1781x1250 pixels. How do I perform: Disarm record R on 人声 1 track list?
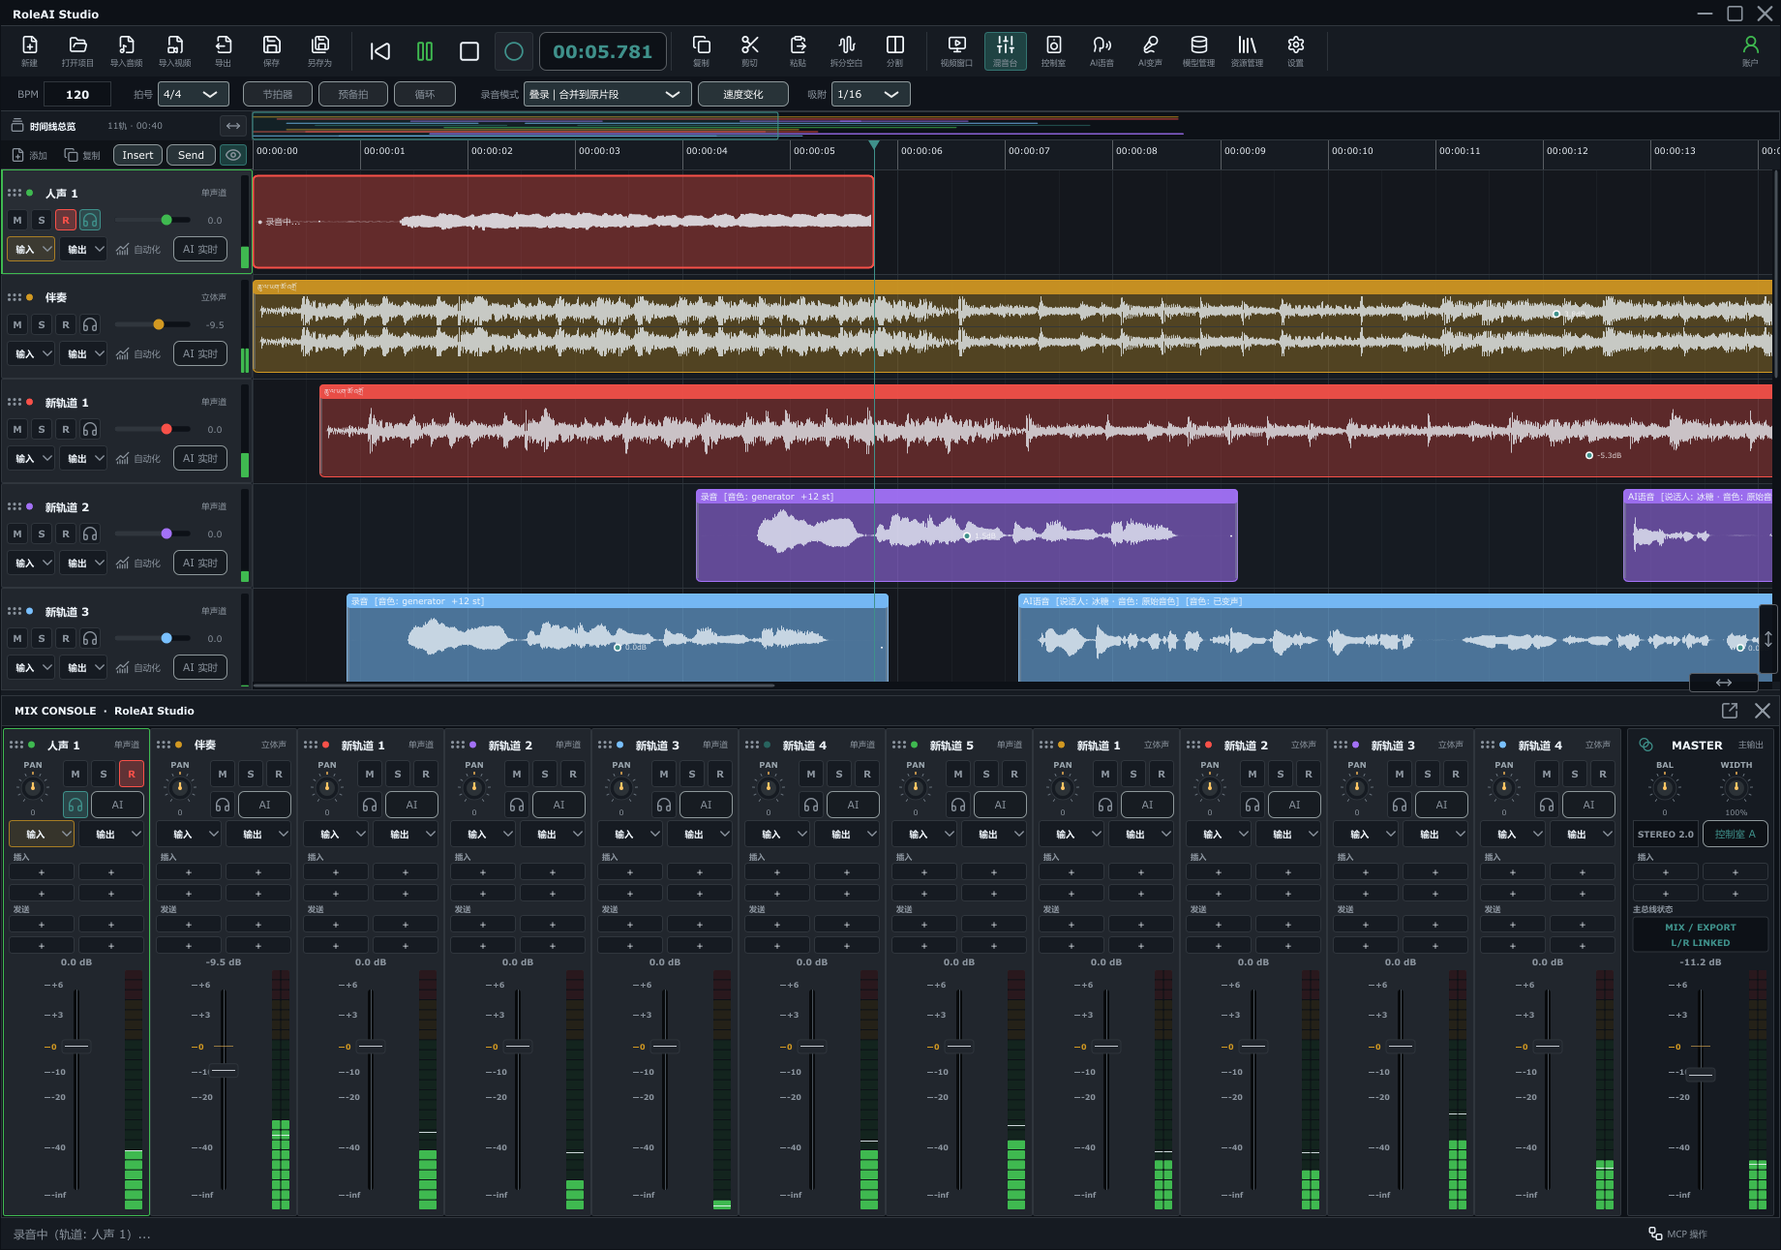tap(66, 220)
